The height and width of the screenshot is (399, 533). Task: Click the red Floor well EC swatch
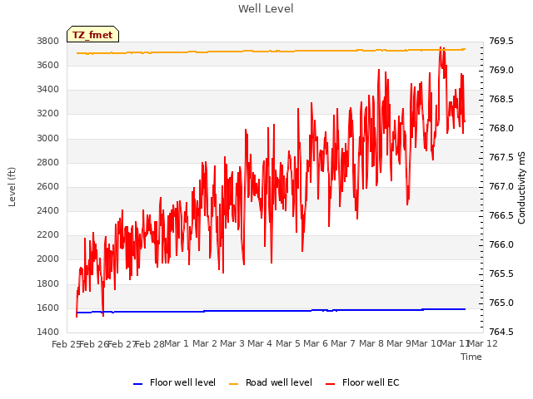[330, 384]
